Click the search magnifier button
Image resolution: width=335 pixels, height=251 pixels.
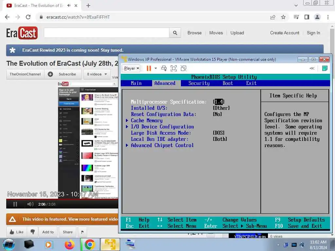(175, 33)
